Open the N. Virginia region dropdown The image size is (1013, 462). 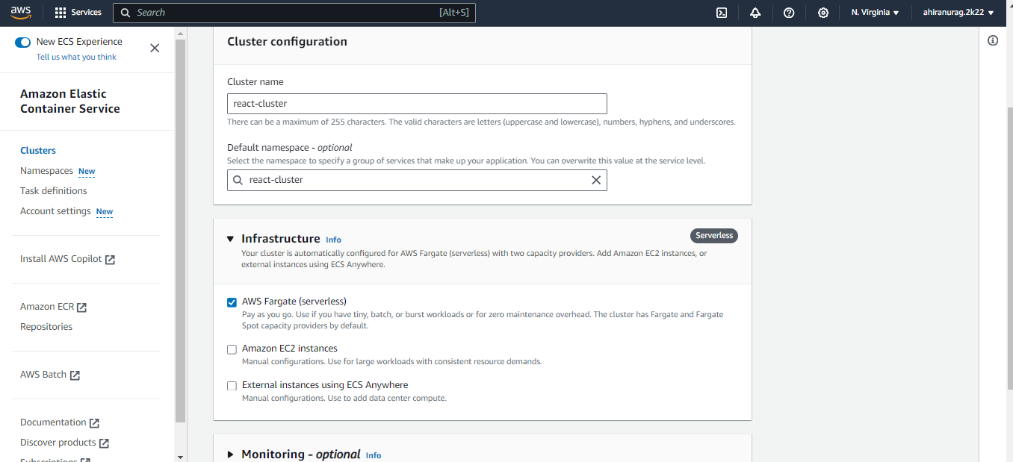pos(875,13)
